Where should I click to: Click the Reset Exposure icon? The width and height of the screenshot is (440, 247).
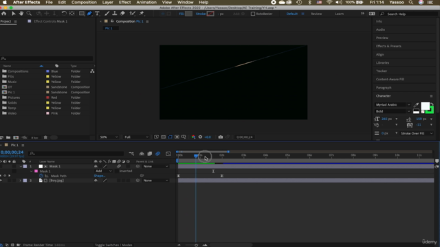tap(200, 137)
